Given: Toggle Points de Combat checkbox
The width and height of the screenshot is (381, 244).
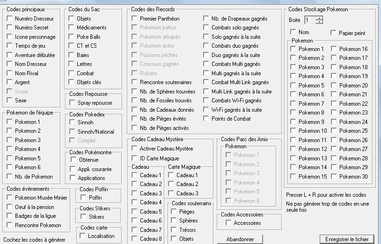Looking at the screenshot, I should tap(206, 119).
